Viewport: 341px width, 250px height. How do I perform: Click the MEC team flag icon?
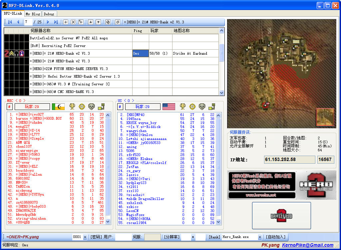click(58, 107)
